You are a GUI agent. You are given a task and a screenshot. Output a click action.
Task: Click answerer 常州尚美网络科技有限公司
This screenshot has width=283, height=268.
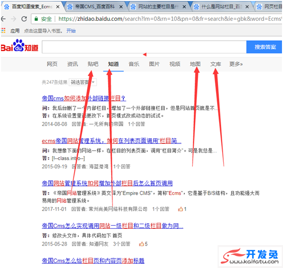pos(118,209)
